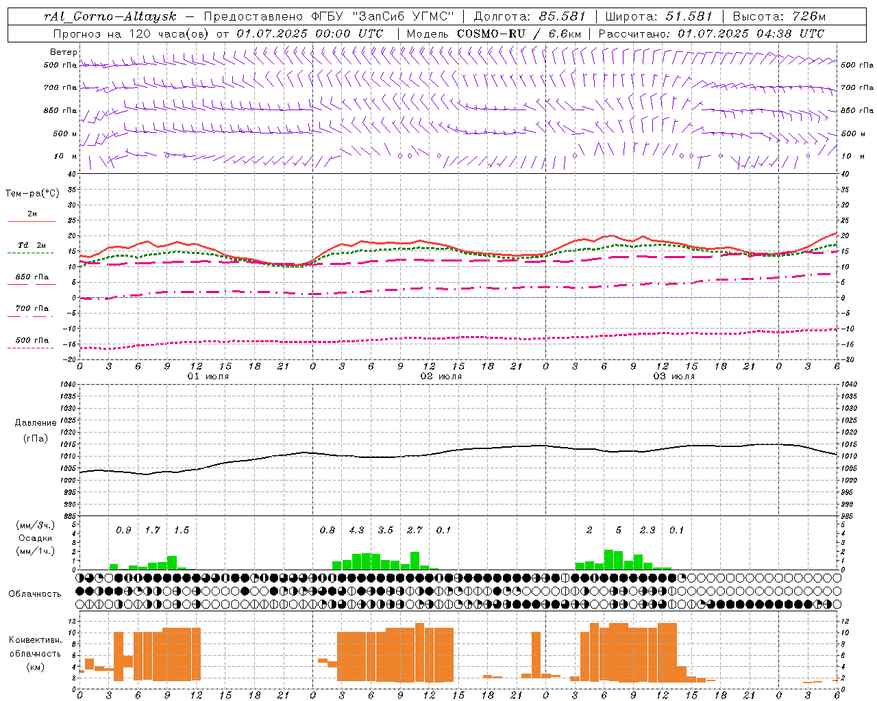Click the (км) convective cloud unit label
This screenshot has height=701, width=877.
(36, 667)
